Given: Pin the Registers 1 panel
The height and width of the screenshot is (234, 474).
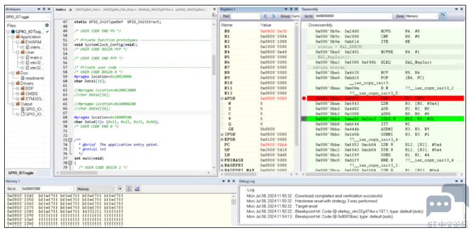Looking at the screenshot, I should [291, 9].
